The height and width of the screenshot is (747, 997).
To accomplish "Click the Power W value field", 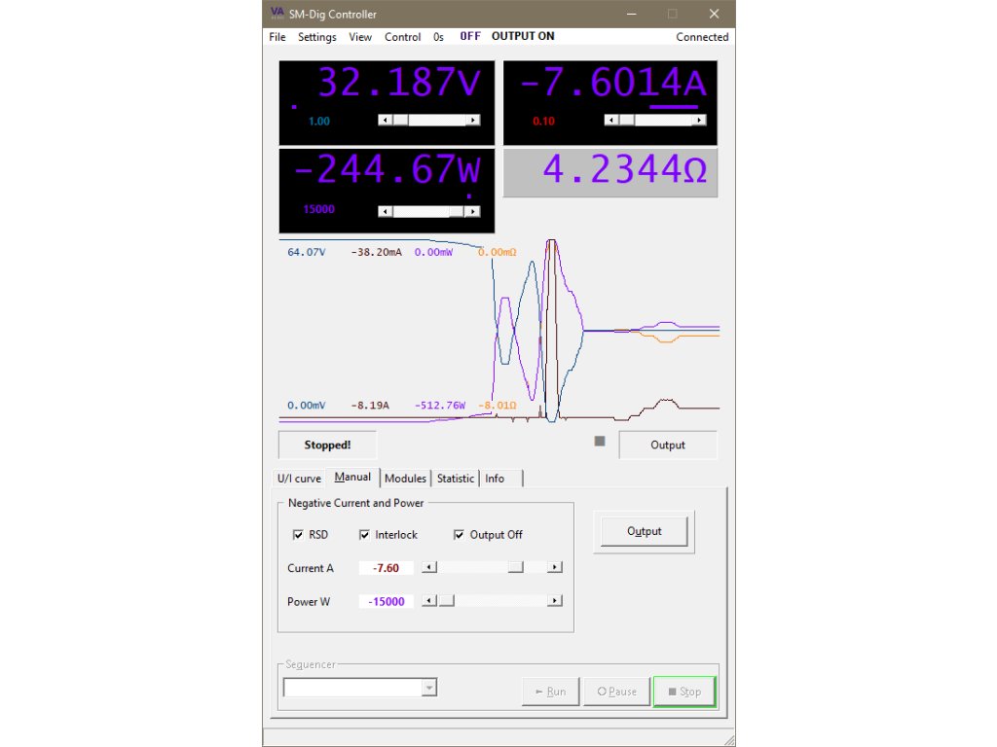I will tap(386, 602).
